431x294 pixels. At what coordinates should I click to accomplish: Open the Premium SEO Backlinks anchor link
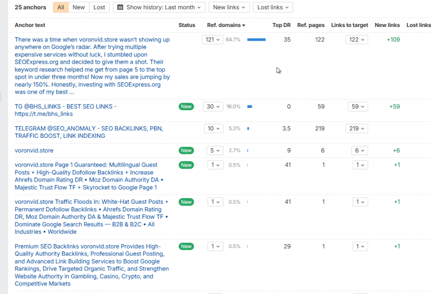92,265
